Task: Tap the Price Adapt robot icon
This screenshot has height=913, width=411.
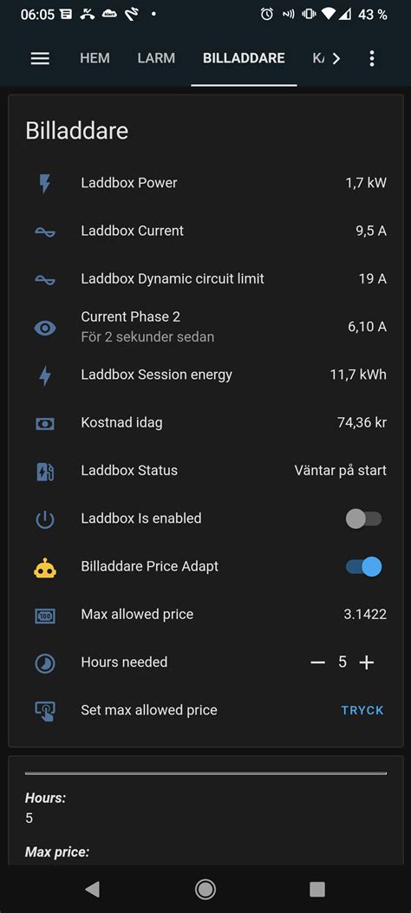Action: coord(45,567)
